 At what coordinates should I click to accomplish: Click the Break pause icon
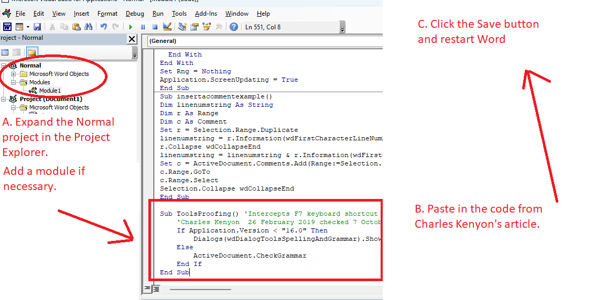pos(143,27)
